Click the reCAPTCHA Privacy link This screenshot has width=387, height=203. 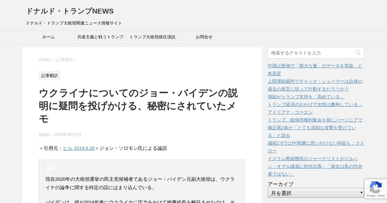pyautogui.click(x=371, y=196)
